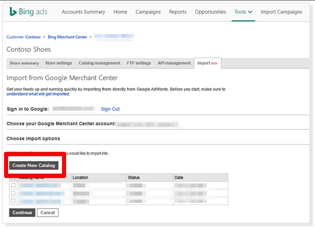
Task: Sort by the Status column header
Action: [150, 177]
